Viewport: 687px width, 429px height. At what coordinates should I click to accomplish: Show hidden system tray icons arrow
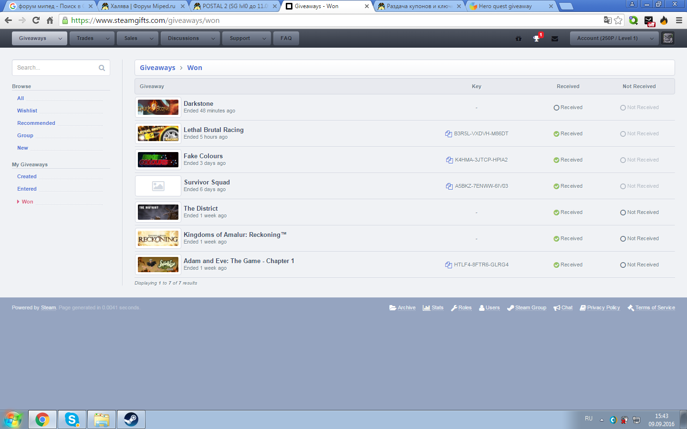click(602, 420)
